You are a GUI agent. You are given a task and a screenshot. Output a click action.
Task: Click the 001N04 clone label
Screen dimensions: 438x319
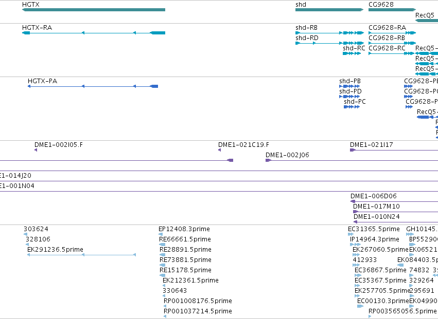(x=17, y=186)
